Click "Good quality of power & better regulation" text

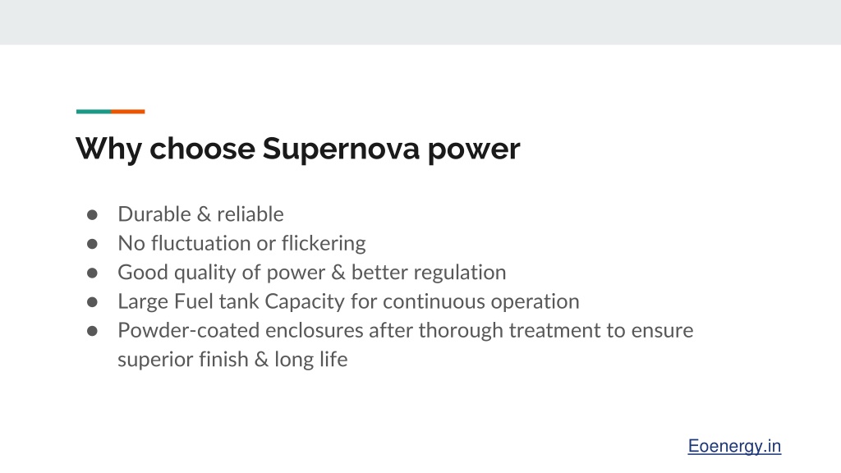tap(311, 273)
